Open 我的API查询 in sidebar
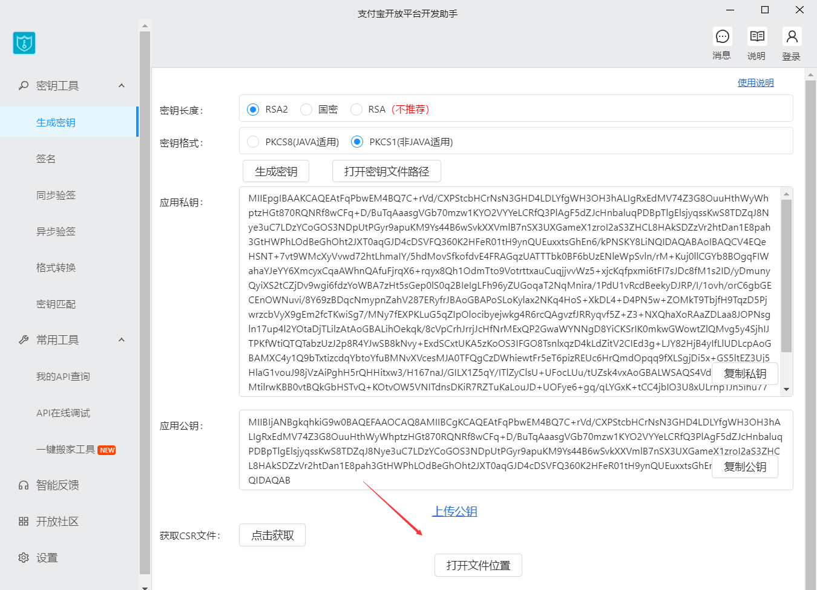This screenshot has width=817, height=590. click(x=63, y=376)
